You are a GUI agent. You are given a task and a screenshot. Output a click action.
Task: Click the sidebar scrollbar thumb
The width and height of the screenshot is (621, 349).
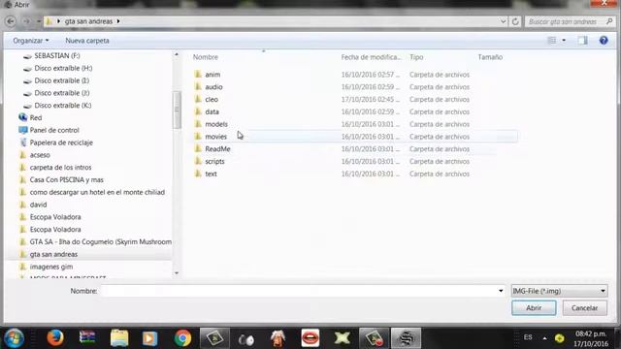pos(177,110)
